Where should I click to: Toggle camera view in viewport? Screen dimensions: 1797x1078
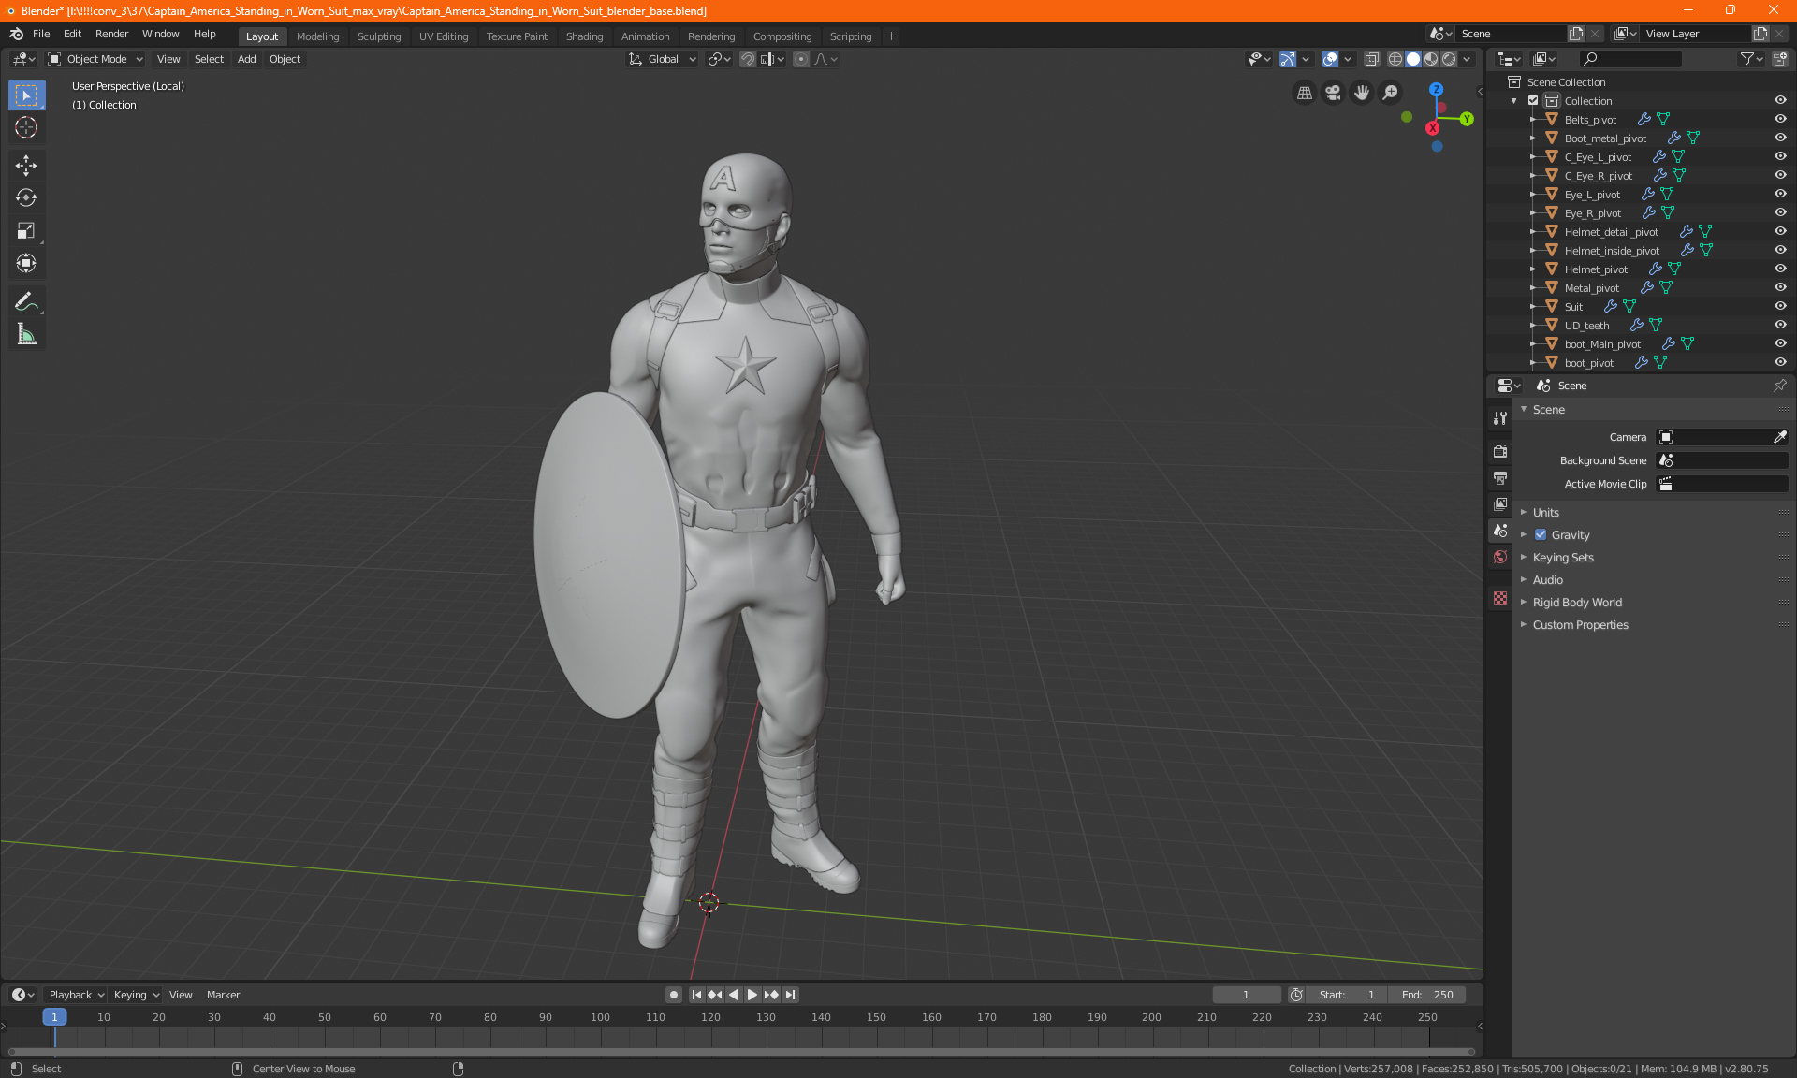(x=1333, y=93)
